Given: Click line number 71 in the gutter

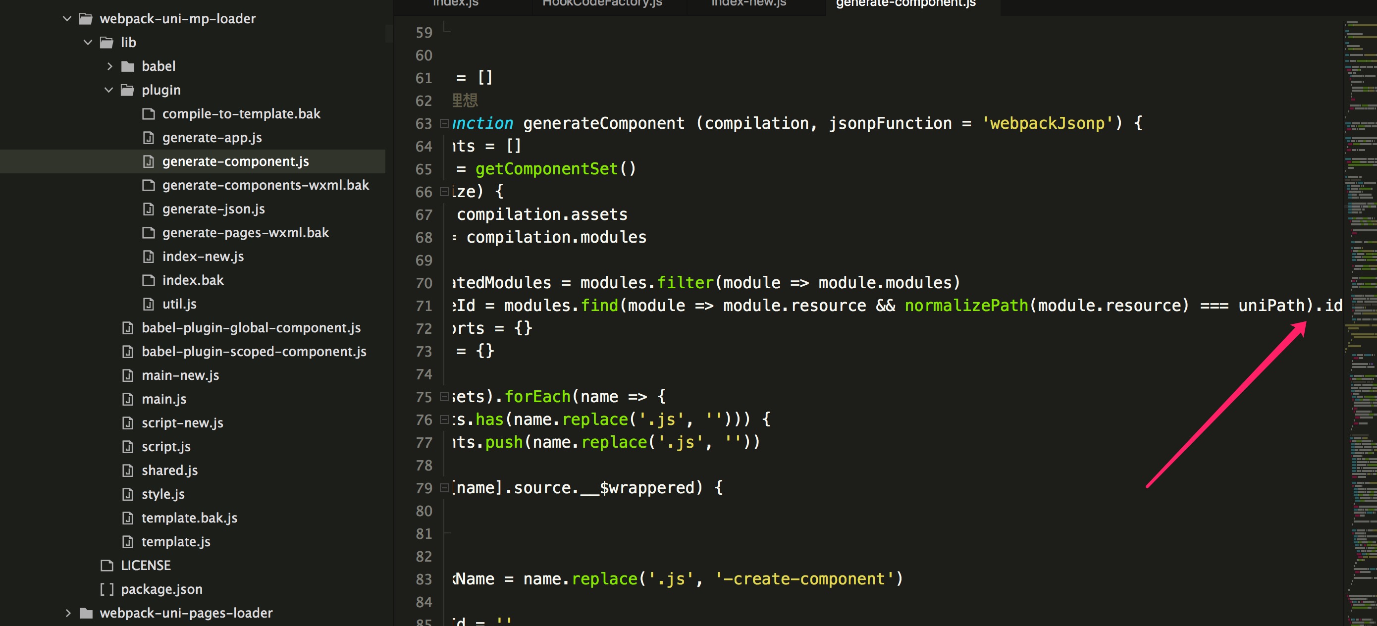Looking at the screenshot, I should coord(424,306).
